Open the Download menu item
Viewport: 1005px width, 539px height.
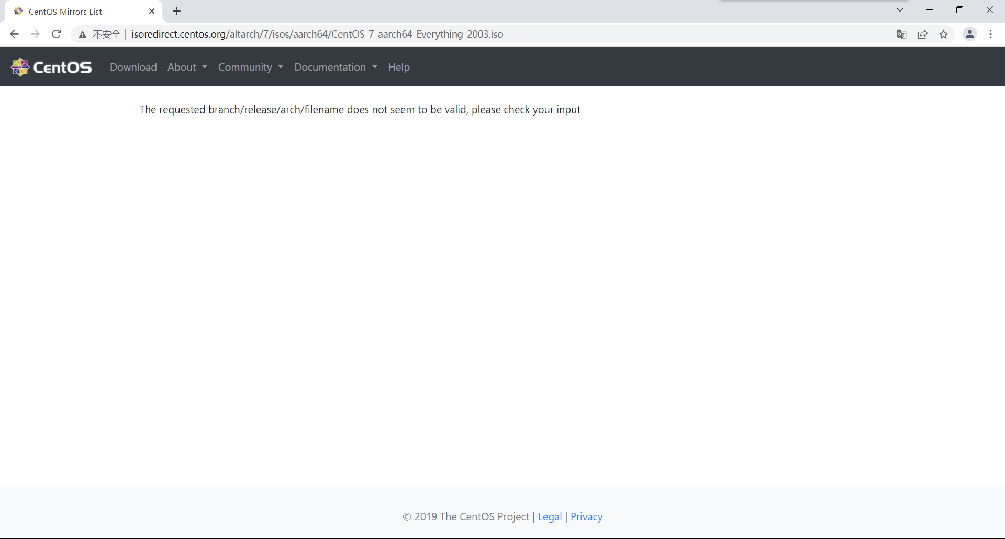click(133, 67)
